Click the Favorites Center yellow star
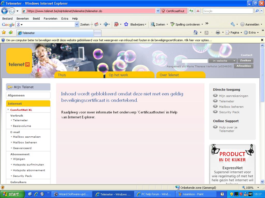265x198 pixels. pyautogui.click(x=4, y=32)
